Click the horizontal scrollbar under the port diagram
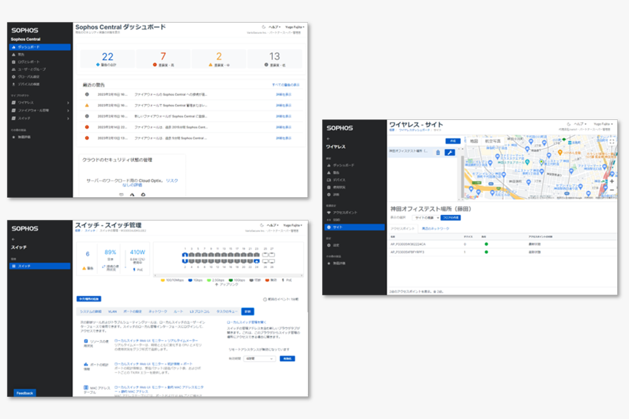 point(228,275)
